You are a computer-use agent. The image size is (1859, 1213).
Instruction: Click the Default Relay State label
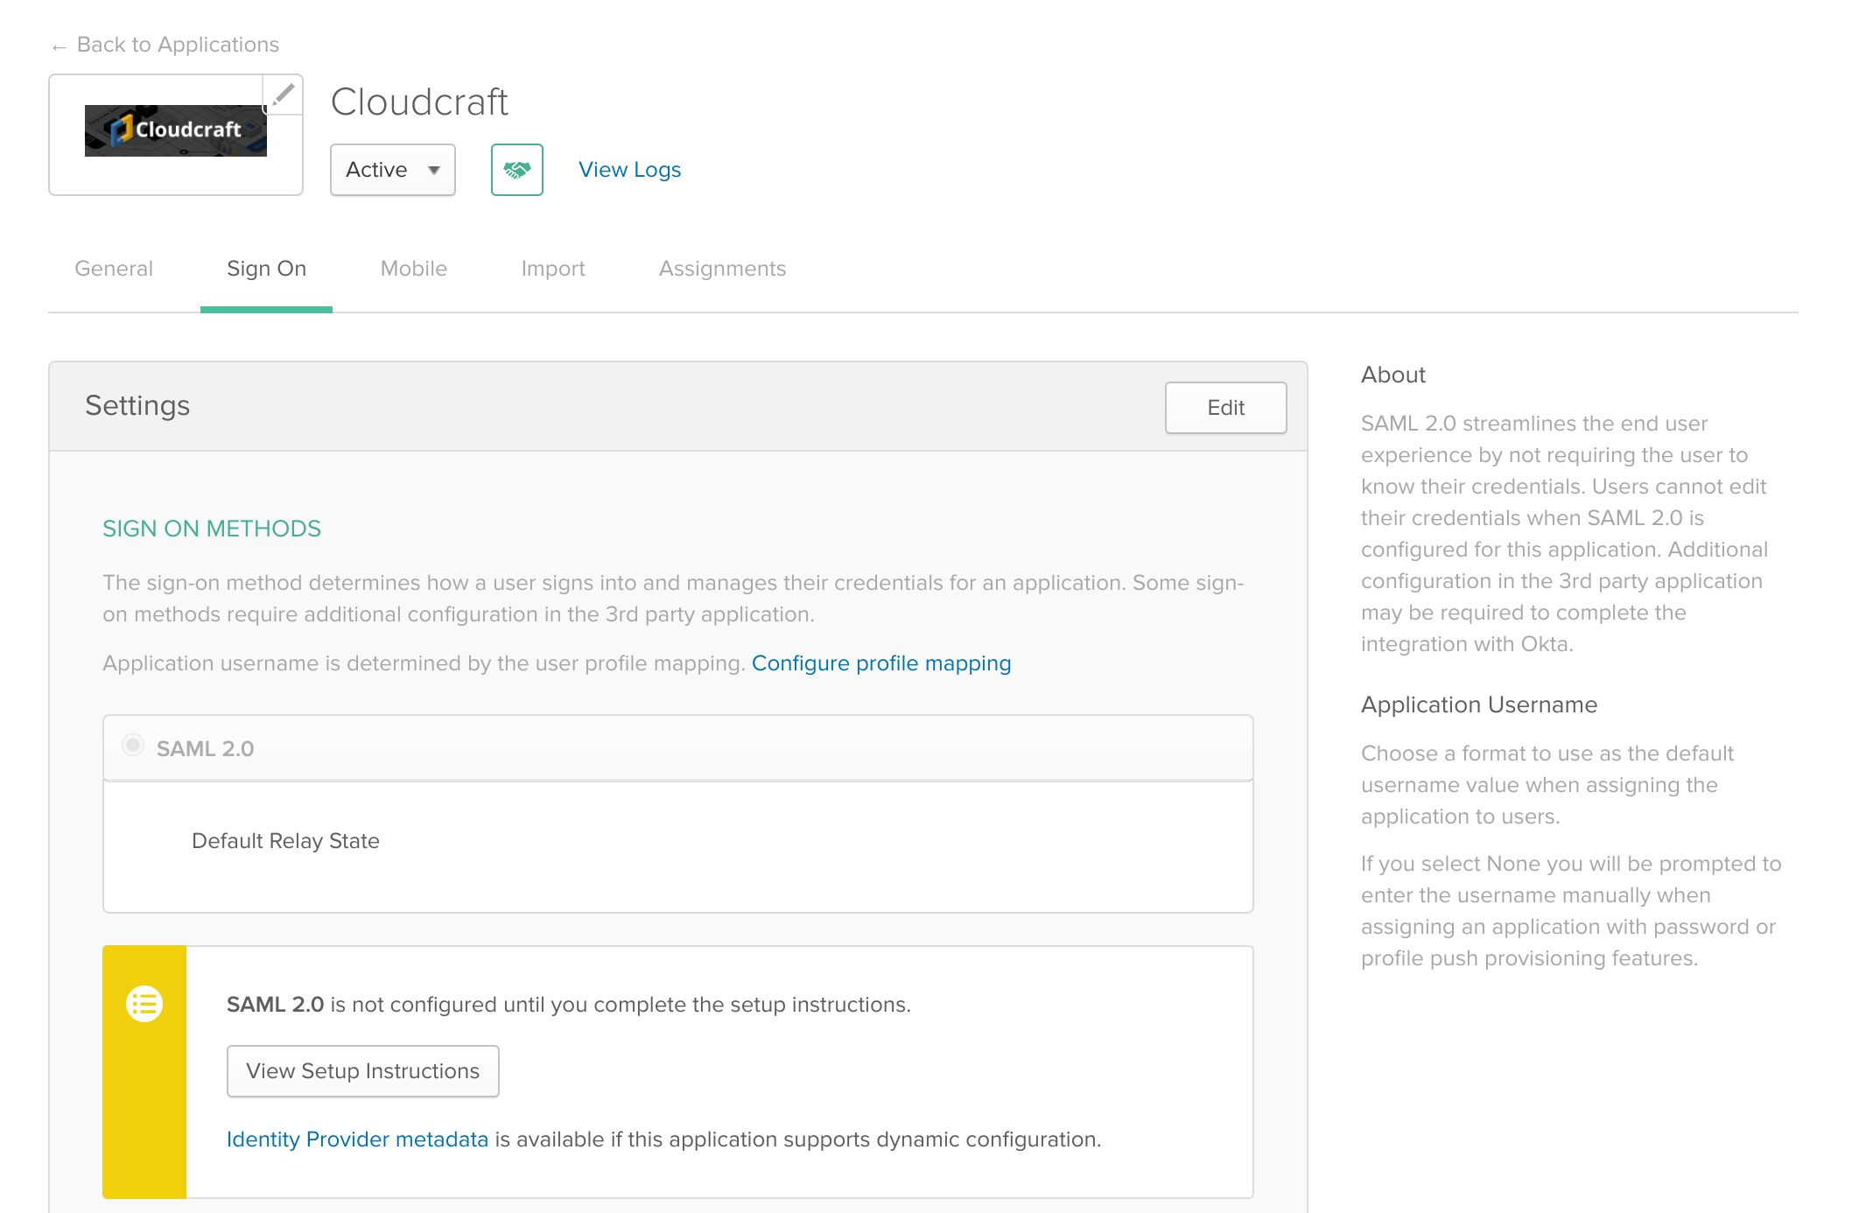point(285,841)
